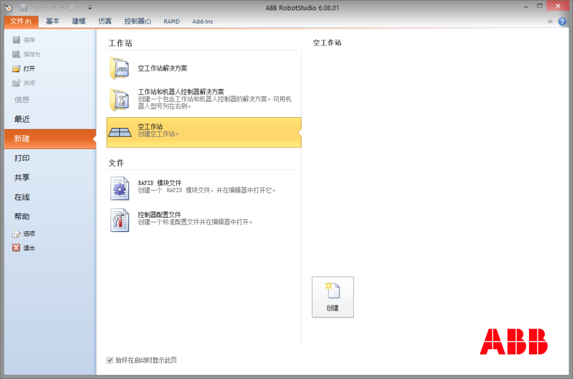Click the Save icon in quick access toolbar
The height and width of the screenshot is (379, 573).
pyautogui.click(x=23, y=7)
